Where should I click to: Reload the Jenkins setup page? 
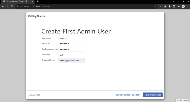tap(12, 6)
